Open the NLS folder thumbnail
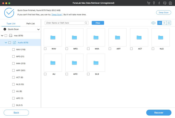This screenshot has width=175, height=118. tap(161, 37)
